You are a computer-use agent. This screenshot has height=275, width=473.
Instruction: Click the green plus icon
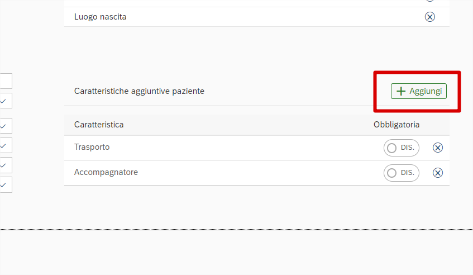pos(400,91)
